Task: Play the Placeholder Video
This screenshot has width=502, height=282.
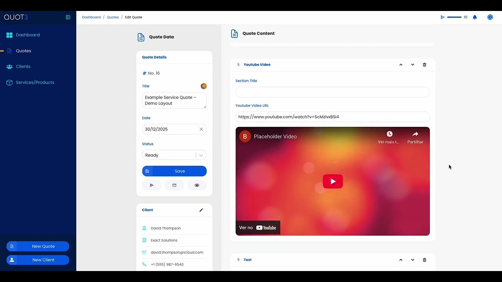Action: coord(333,181)
